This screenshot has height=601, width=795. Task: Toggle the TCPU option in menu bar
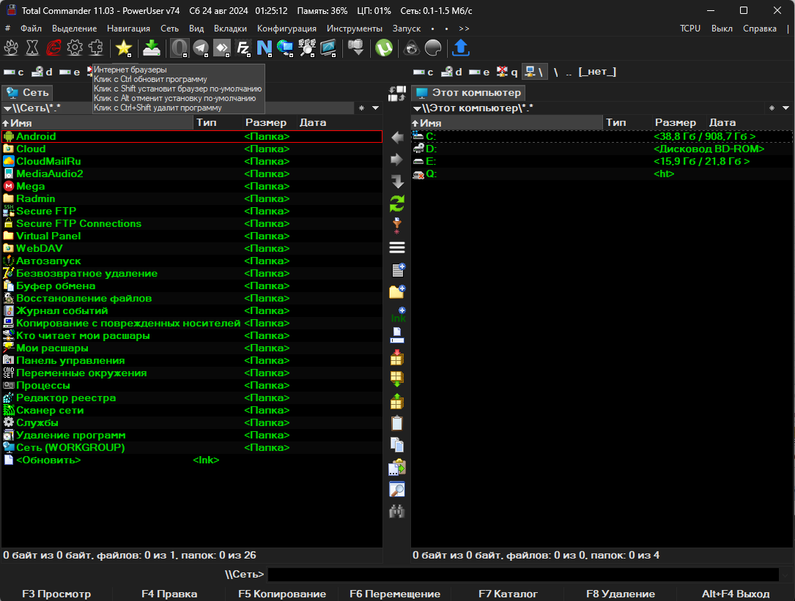tap(689, 29)
